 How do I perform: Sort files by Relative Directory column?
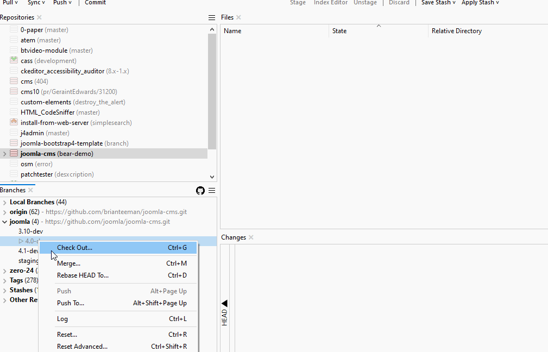coord(488,31)
